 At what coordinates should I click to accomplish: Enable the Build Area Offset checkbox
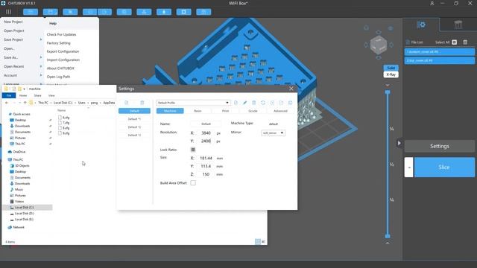pyautogui.click(x=193, y=183)
